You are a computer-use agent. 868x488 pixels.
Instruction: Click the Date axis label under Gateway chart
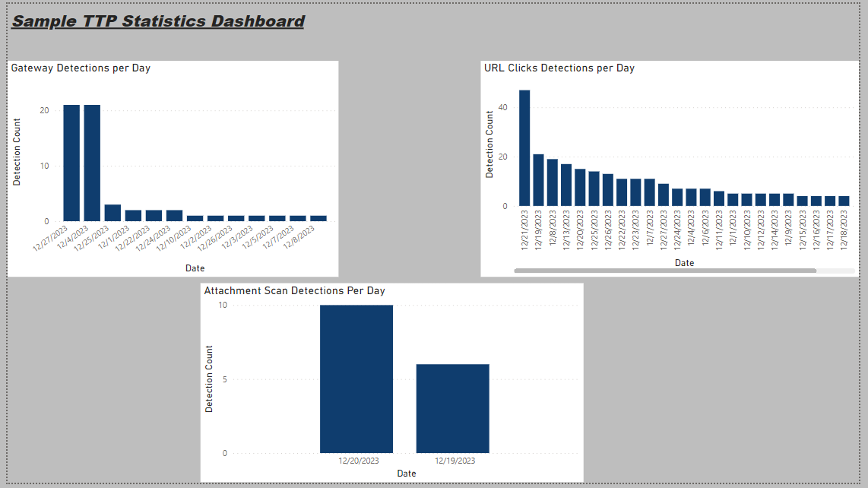click(x=195, y=268)
